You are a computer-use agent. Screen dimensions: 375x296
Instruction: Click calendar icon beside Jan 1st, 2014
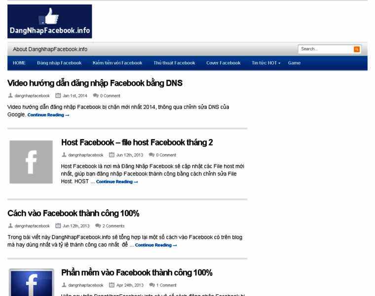click(x=58, y=96)
